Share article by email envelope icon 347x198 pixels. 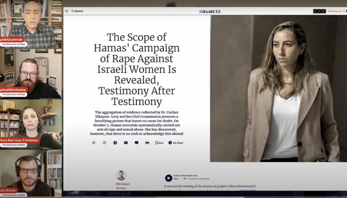click(x=126, y=142)
